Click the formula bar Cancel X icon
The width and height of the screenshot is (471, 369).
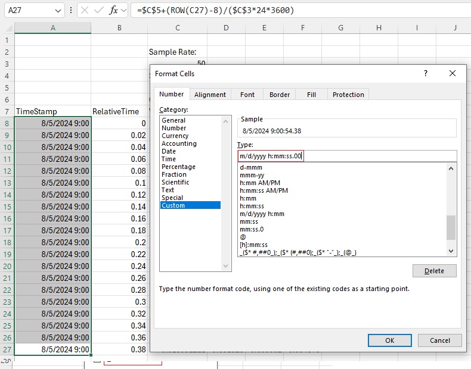[x=85, y=11]
